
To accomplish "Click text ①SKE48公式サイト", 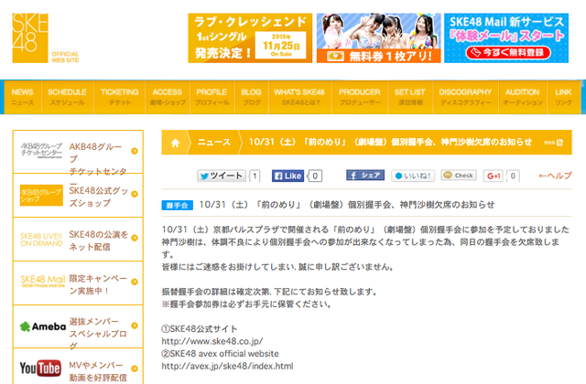I will pos(200,329).
